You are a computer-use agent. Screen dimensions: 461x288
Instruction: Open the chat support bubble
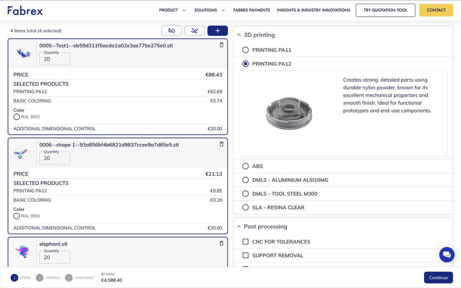(x=447, y=255)
